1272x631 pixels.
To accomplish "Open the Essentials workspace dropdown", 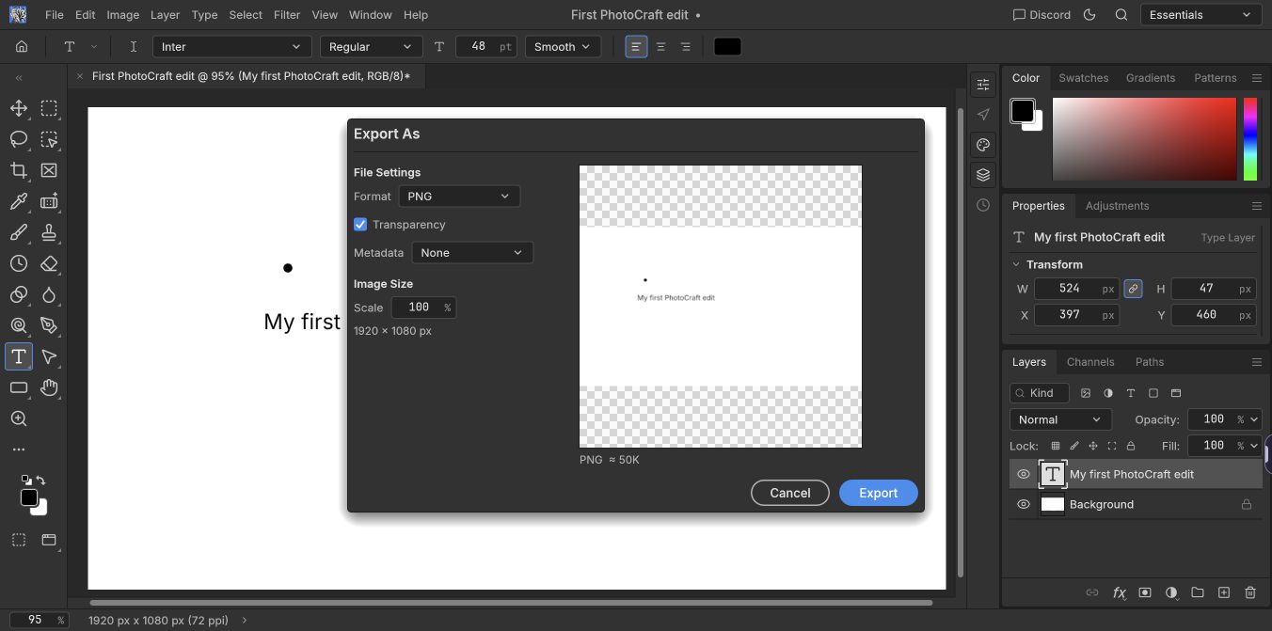I will click(x=1200, y=15).
